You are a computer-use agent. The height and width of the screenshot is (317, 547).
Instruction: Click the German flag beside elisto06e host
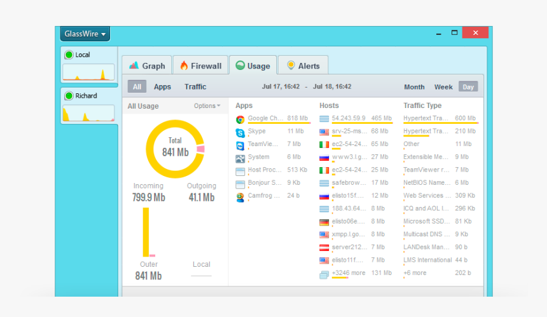[x=324, y=222]
